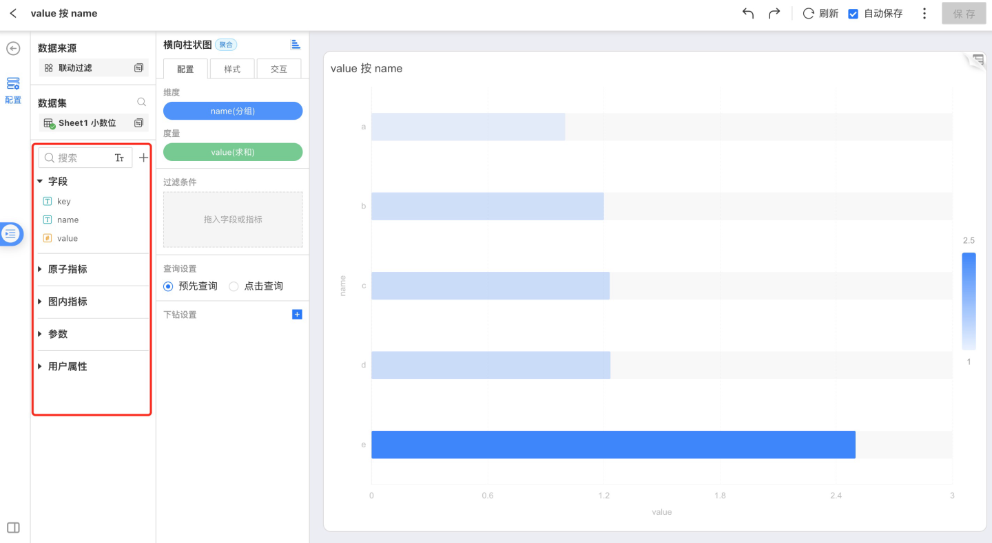Click the back arrow beside the chart title

click(x=13, y=13)
